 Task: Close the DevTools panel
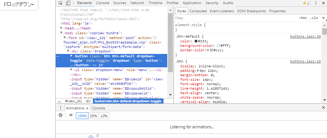pos(323,3)
